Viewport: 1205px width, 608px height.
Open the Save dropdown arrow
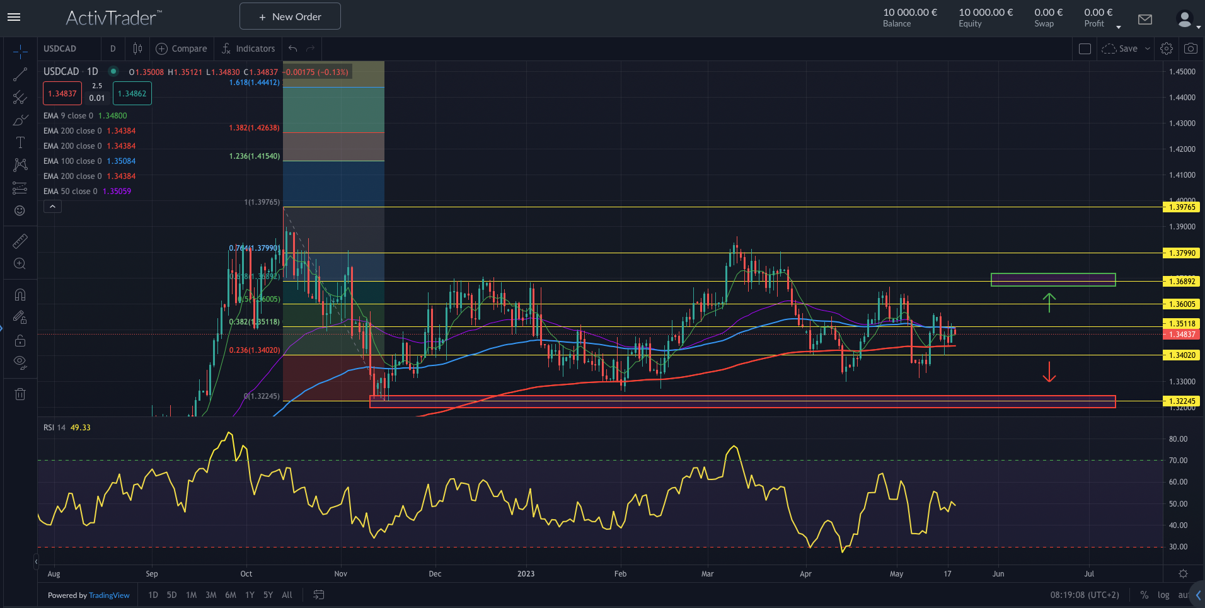1146,48
